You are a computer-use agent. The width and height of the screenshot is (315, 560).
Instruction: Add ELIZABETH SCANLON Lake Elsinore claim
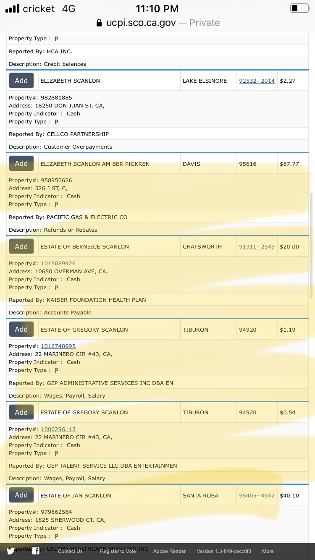21,81
